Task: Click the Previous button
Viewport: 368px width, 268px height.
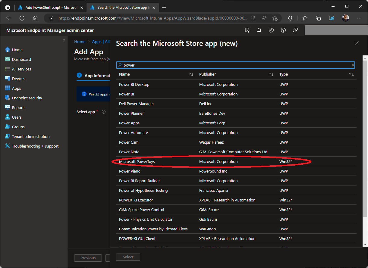Action: pyautogui.click(x=88, y=258)
